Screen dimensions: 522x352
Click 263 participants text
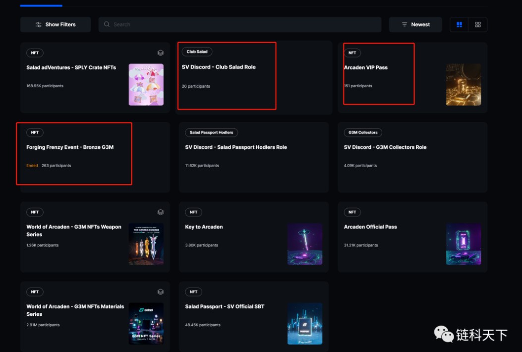[x=56, y=166]
